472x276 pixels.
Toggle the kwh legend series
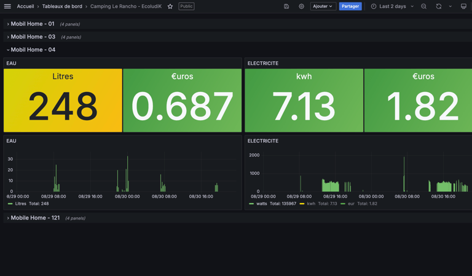(x=311, y=204)
